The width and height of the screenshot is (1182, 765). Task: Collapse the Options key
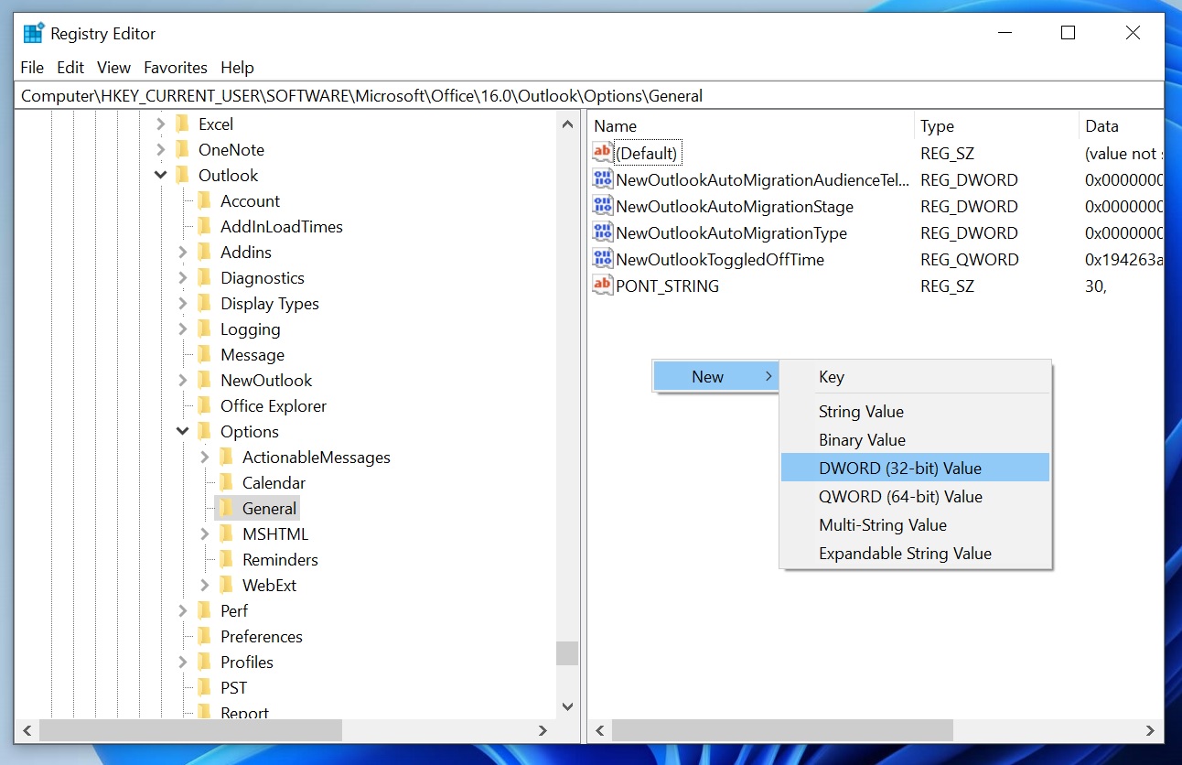tap(183, 432)
